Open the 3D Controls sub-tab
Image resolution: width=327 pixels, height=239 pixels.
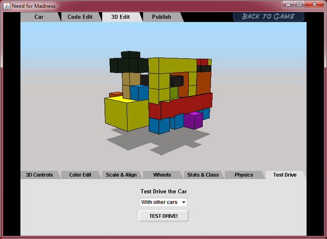pos(39,175)
